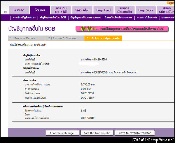
Task: Click Print the transfer slip button
Action: 97,133
